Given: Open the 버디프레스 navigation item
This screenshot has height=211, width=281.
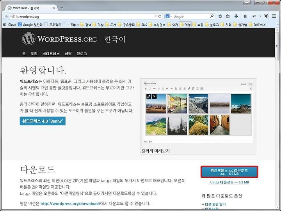Looking at the screenshot, I should (x=51, y=54).
